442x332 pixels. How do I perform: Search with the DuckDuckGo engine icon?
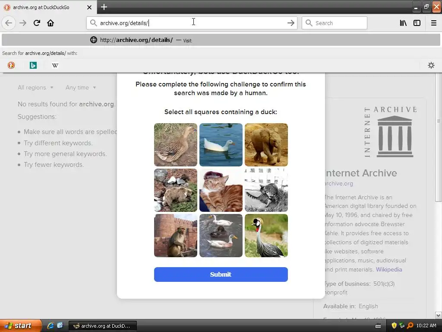coord(11,65)
